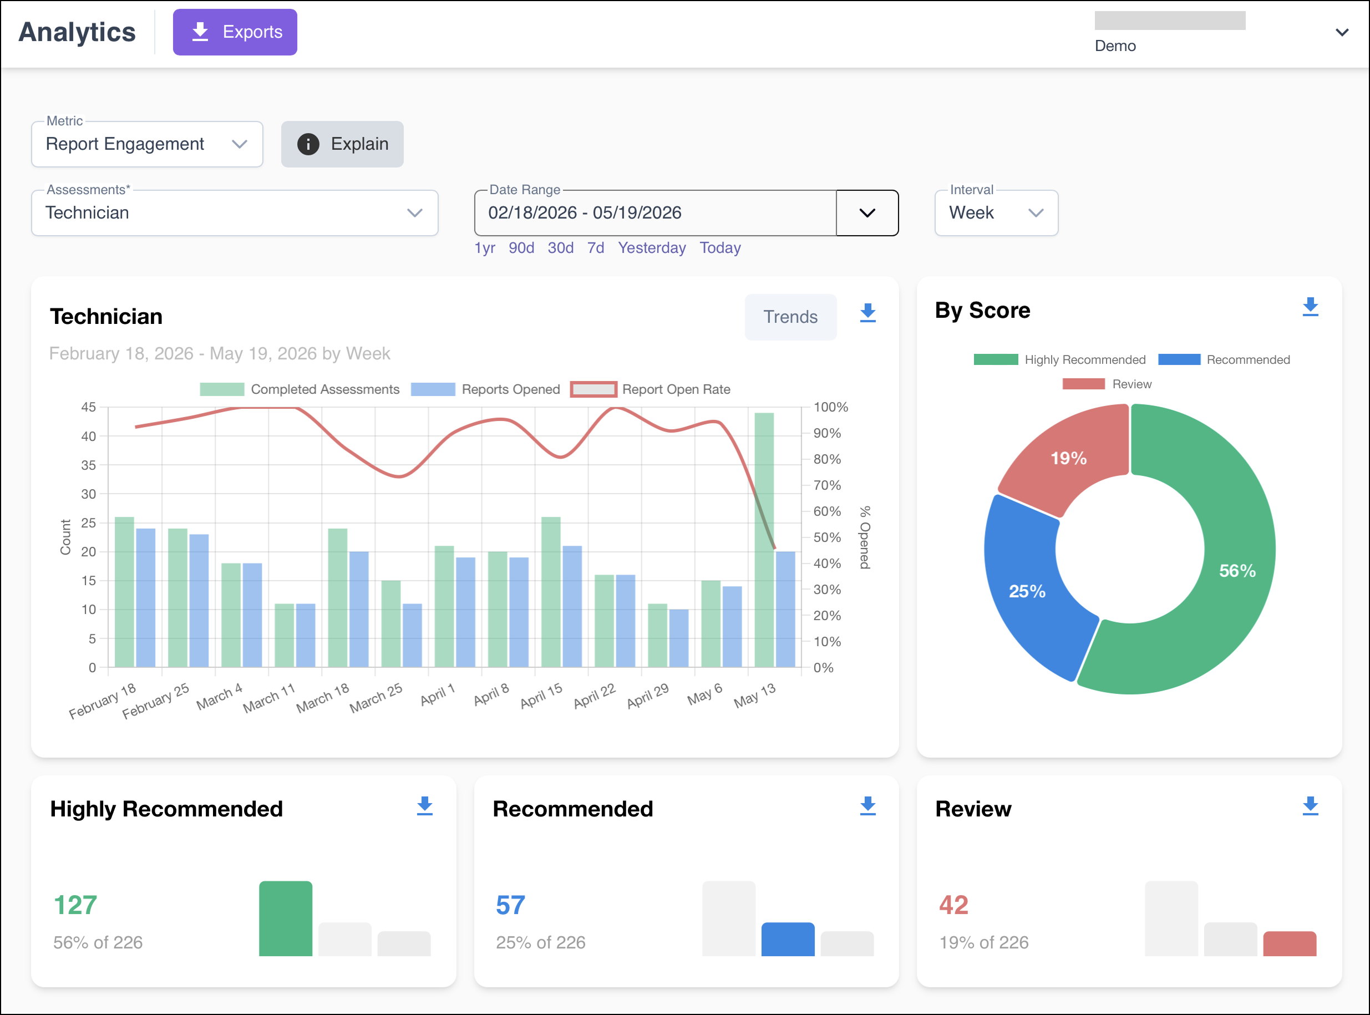
Task: Click the Date Range input field
Action: (x=656, y=213)
